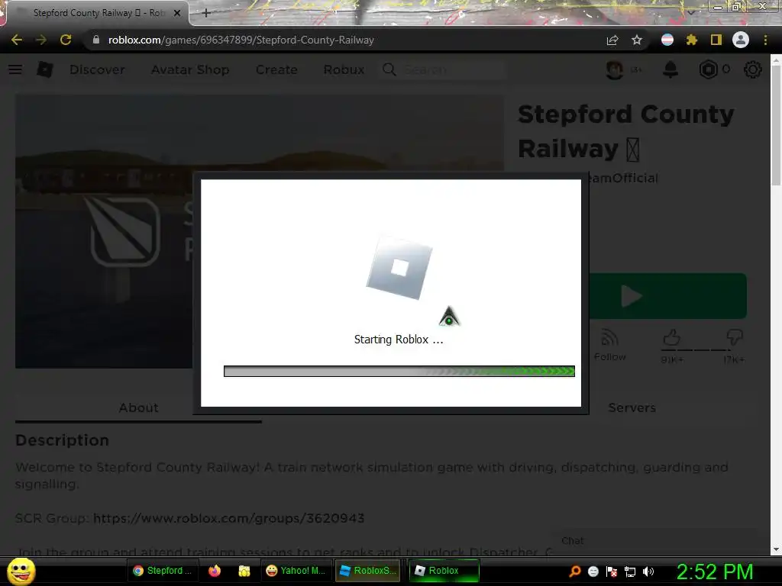Switch to the About tab
The height and width of the screenshot is (586, 782).
coord(138,407)
